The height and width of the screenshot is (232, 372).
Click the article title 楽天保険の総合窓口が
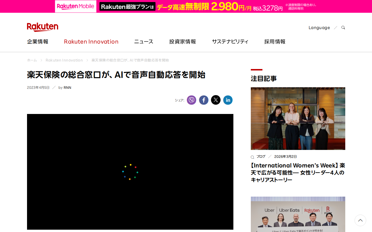coord(116,75)
